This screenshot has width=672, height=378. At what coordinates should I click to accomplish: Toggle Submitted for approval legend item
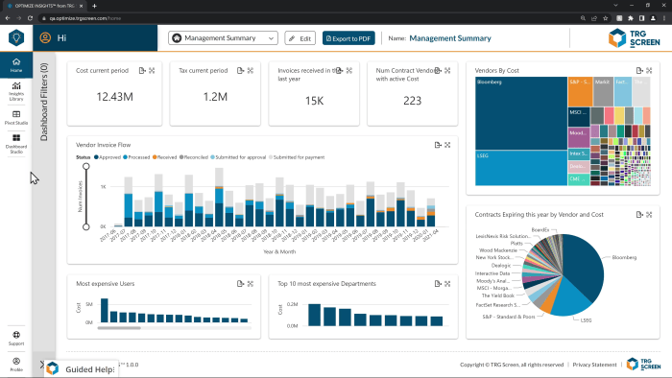tap(238, 157)
